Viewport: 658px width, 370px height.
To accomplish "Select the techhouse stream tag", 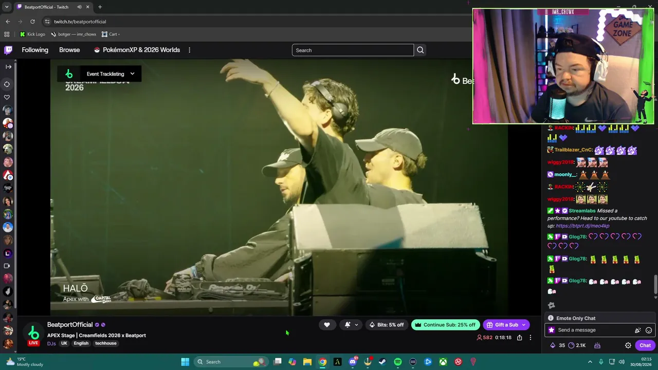I will (x=106, y=343).
